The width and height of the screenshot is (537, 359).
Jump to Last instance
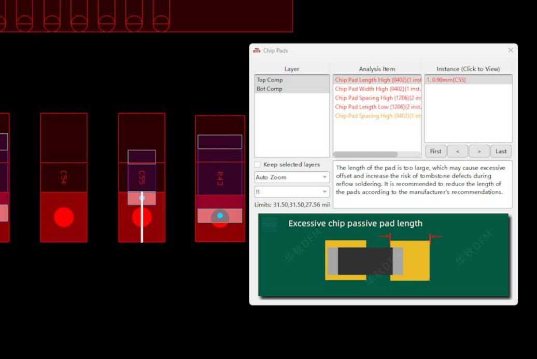coord(501,151)
